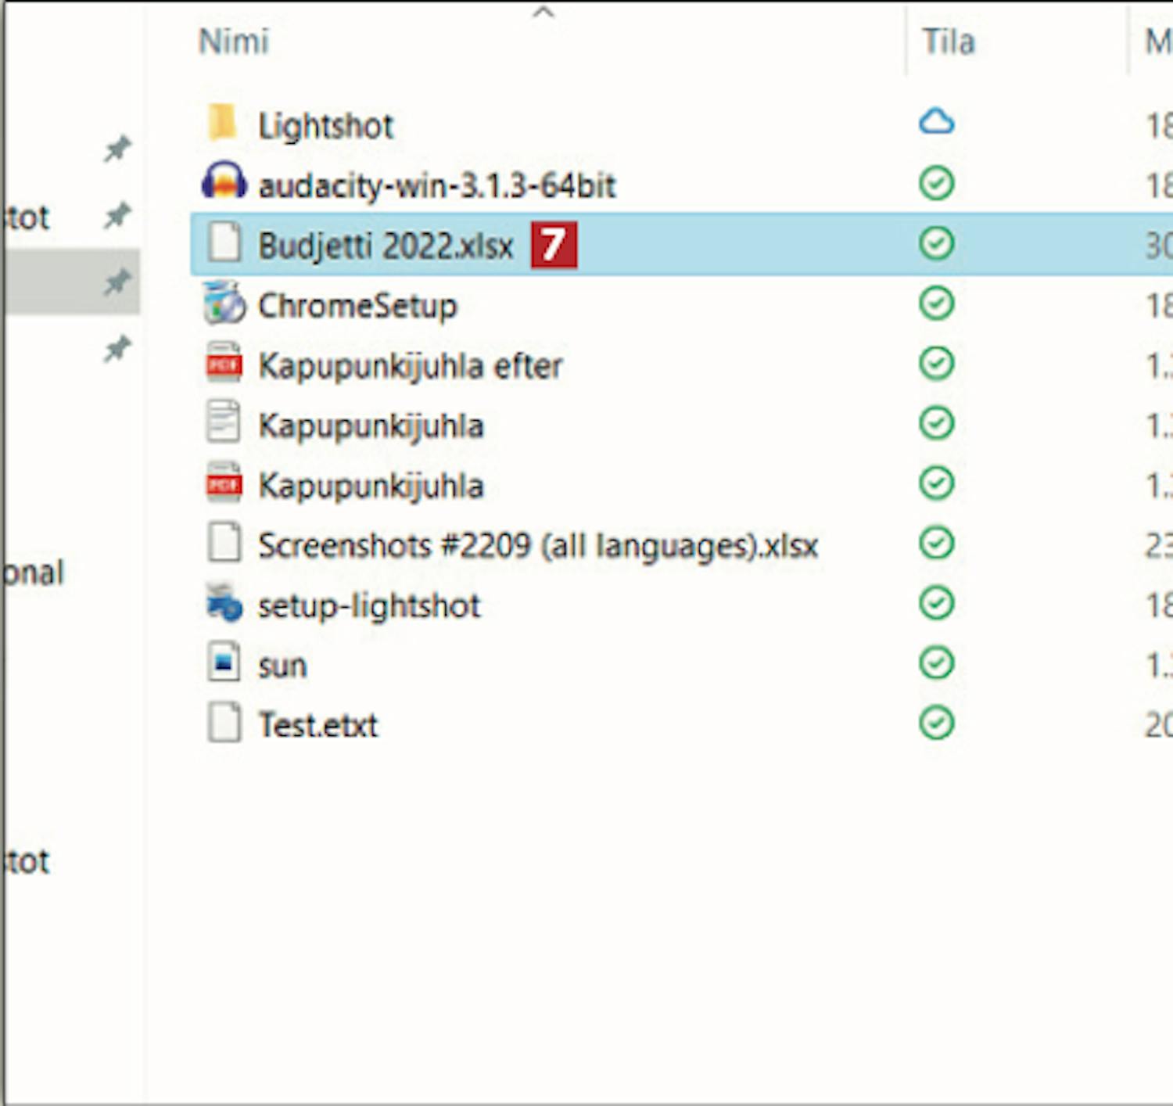
Task: Click the cloud status icon for Lightshot
Action: [936, 123]
